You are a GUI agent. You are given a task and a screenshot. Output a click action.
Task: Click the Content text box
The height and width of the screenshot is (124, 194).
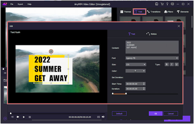click(152, 47)
